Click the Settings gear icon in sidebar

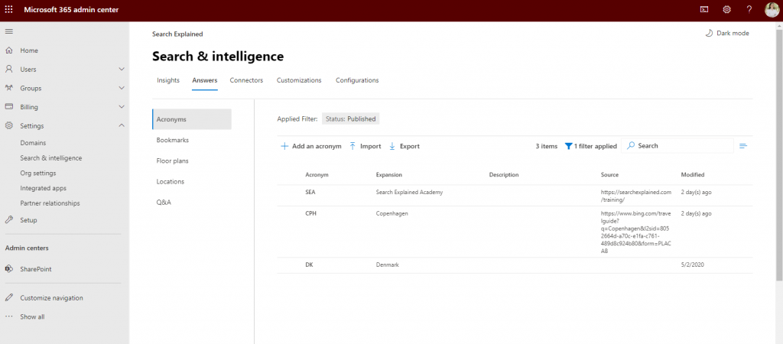(x=9, y=126)
